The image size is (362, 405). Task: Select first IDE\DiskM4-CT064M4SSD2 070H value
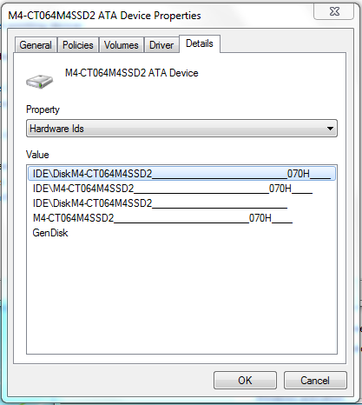(181, 174)
